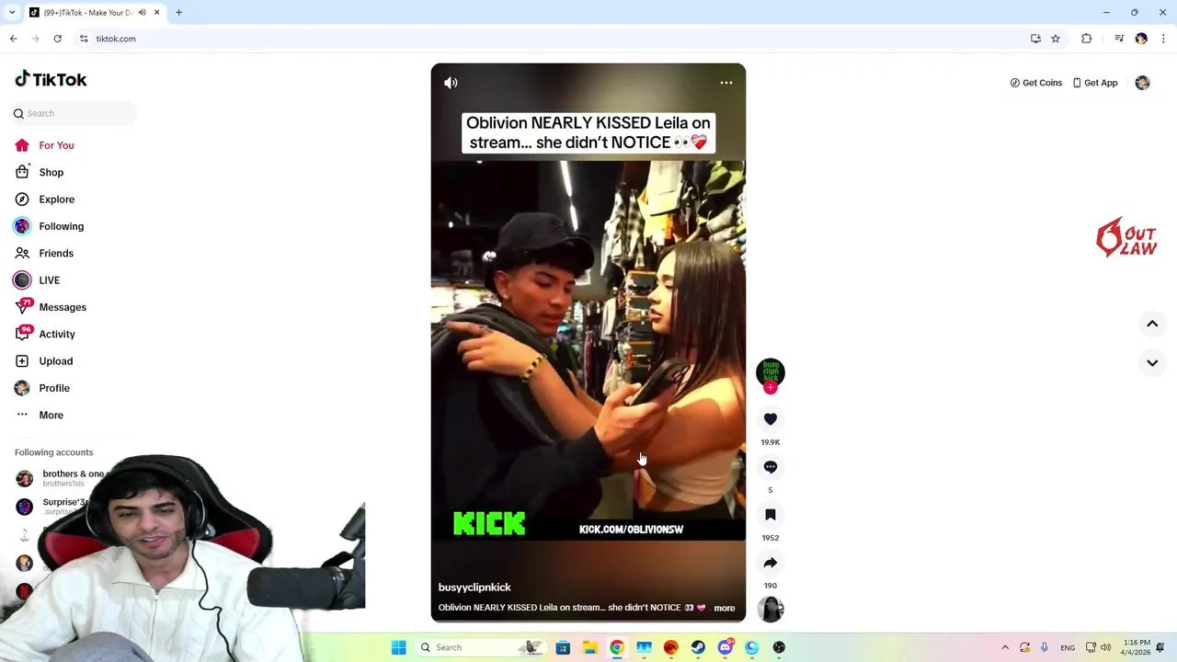1177x662 pixels.
Task: Open the Chrome profile avatar
Action: point(1141,39)
